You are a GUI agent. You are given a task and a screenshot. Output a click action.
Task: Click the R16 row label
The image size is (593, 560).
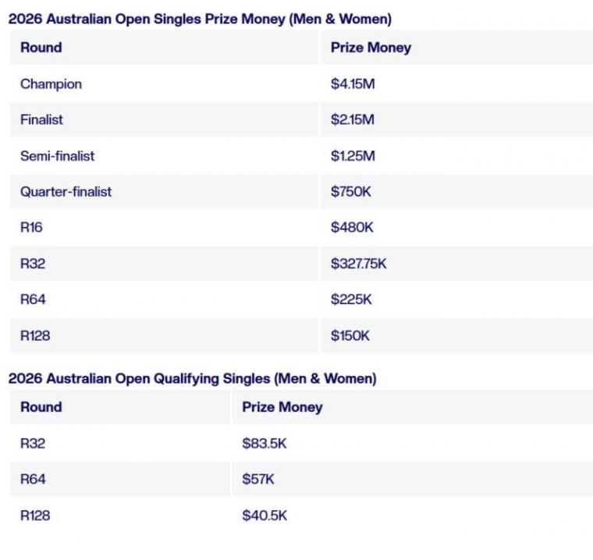pyautogui.click(x=32, y=228)
